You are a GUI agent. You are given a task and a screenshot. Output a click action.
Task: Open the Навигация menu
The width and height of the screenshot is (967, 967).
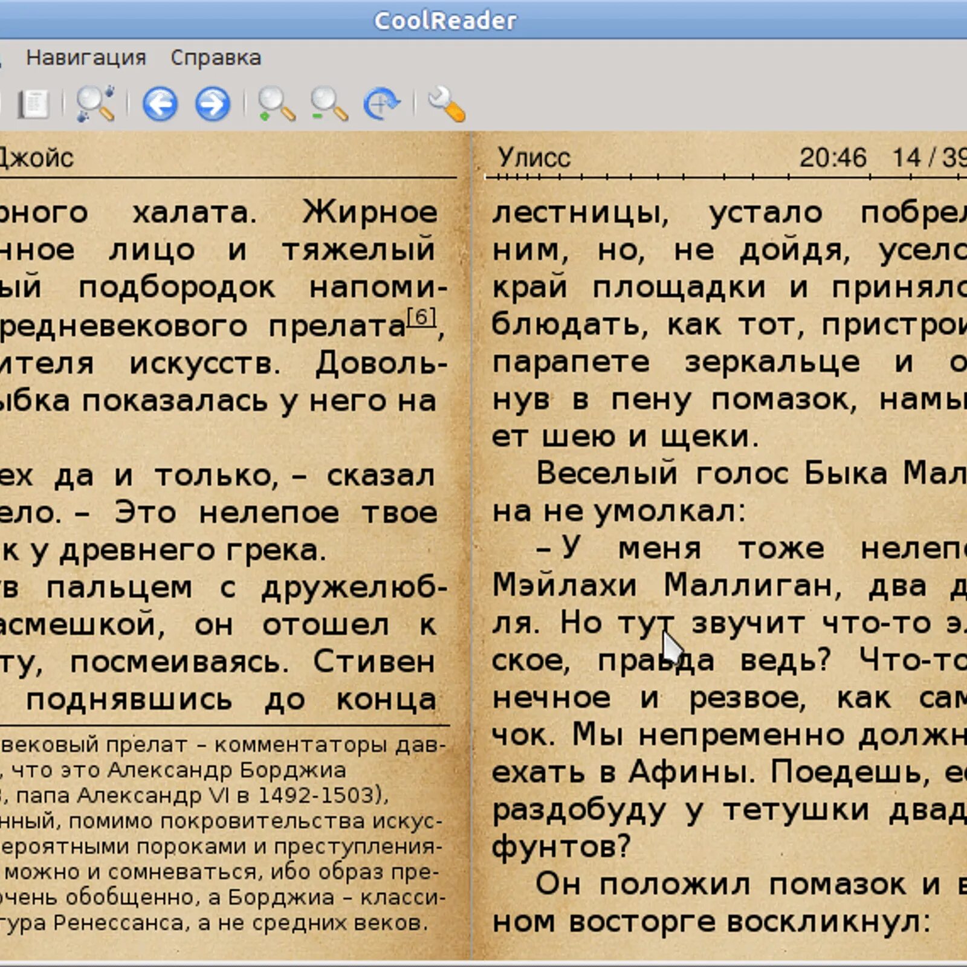click(86, 57)
